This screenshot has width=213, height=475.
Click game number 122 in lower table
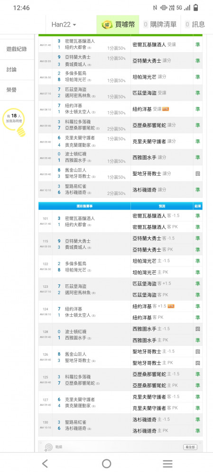(46, 264)
